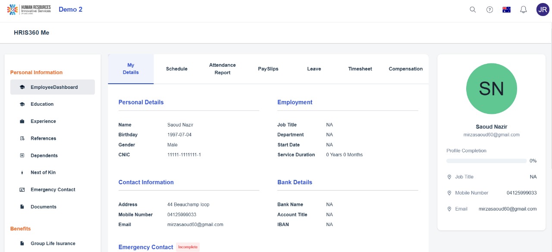Image resolution: width=552 pixels, height=252 pixels.
Task: Select Emergency Contact in sidebar
Action: pyautogui.click(x=53, y=190)
